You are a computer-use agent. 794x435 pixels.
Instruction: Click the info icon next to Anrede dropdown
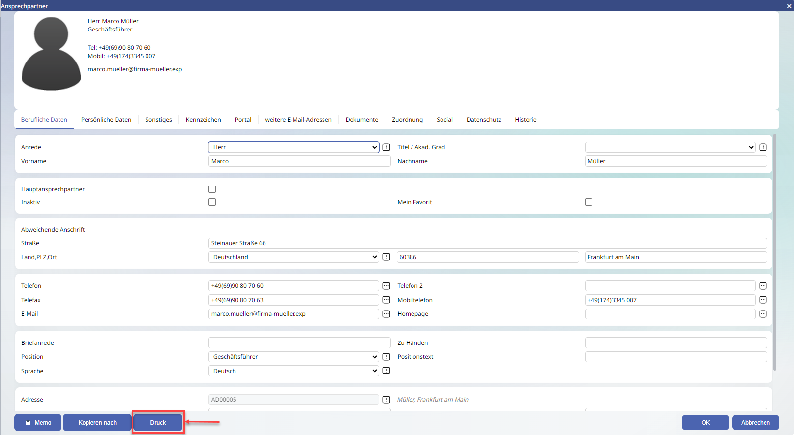[x=386, y=147]
